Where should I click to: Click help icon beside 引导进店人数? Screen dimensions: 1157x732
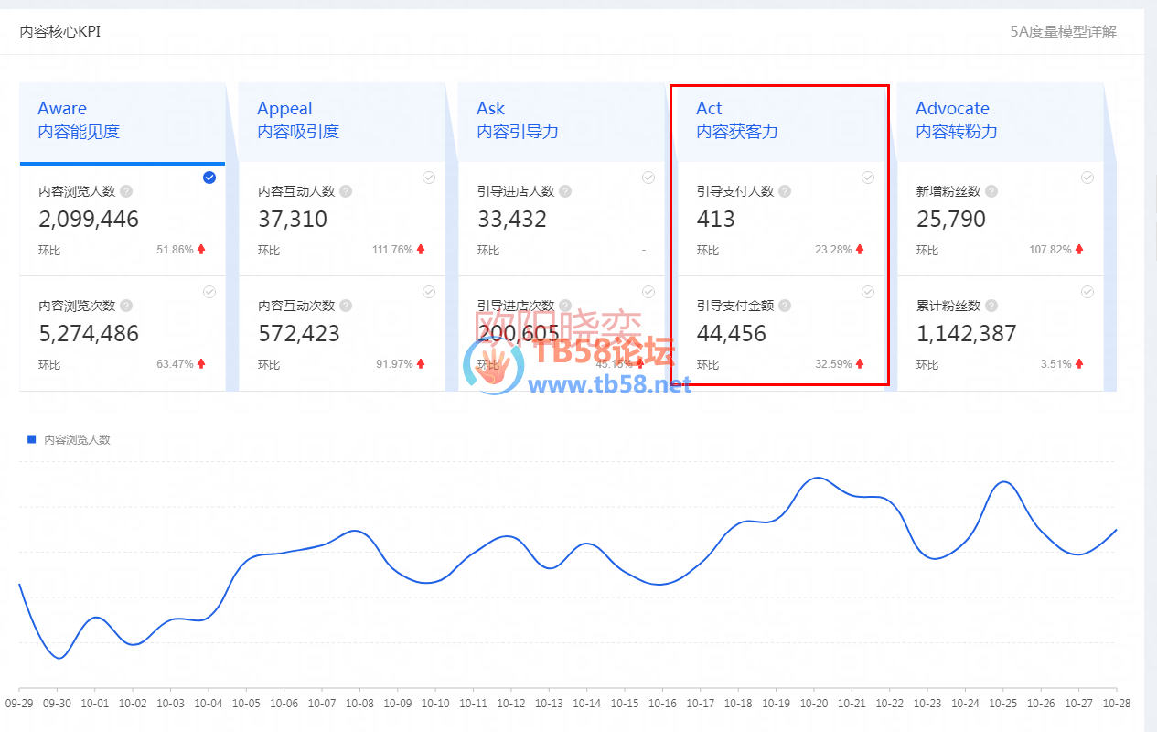click(565, 191)
